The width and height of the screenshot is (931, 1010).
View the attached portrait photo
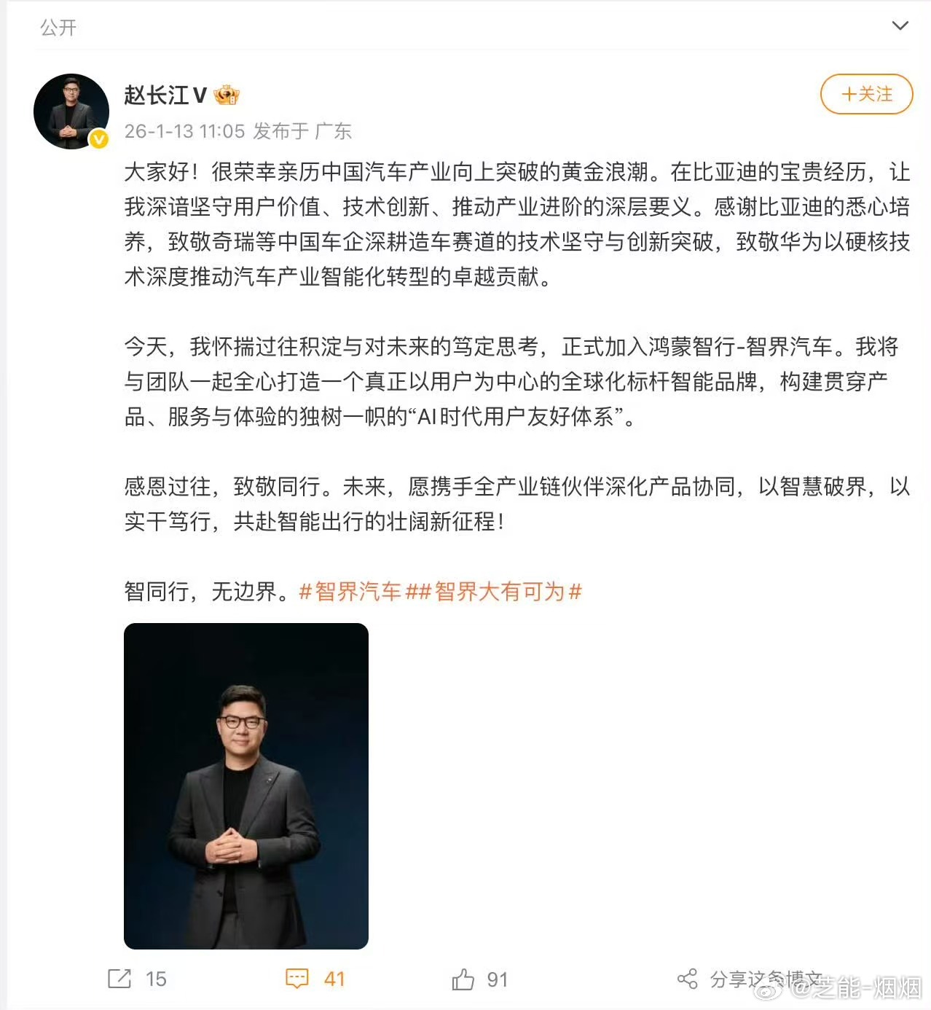pos(246,786)
